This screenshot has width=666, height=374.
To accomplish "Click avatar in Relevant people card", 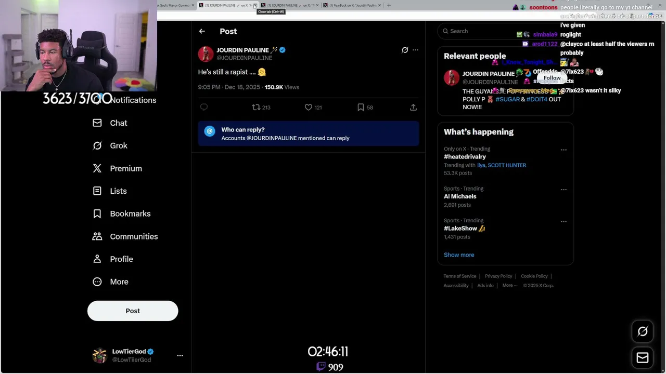I will click(x=452, y=77).
